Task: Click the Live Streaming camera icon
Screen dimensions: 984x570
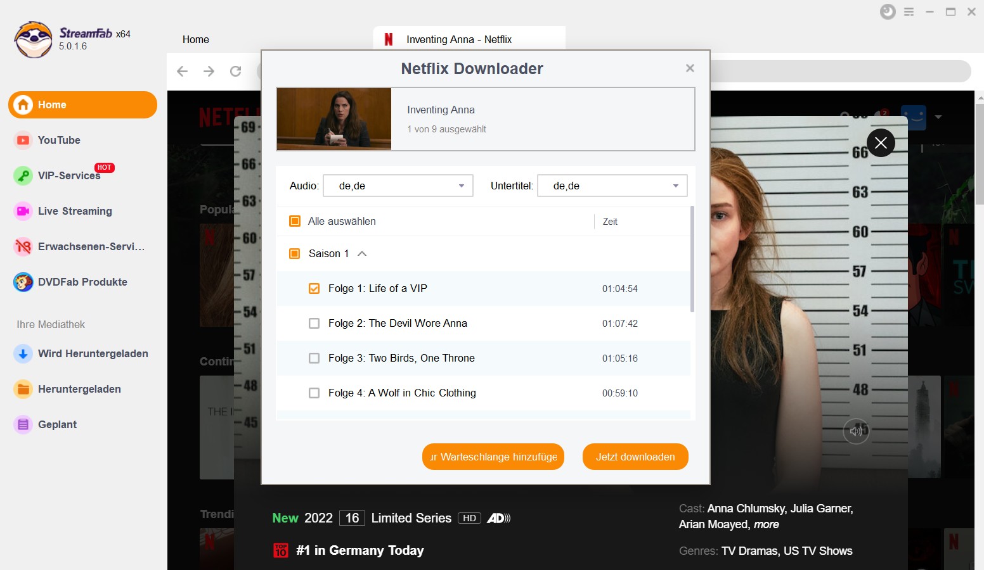Action: pyautogui.click(x=23, y=211)
